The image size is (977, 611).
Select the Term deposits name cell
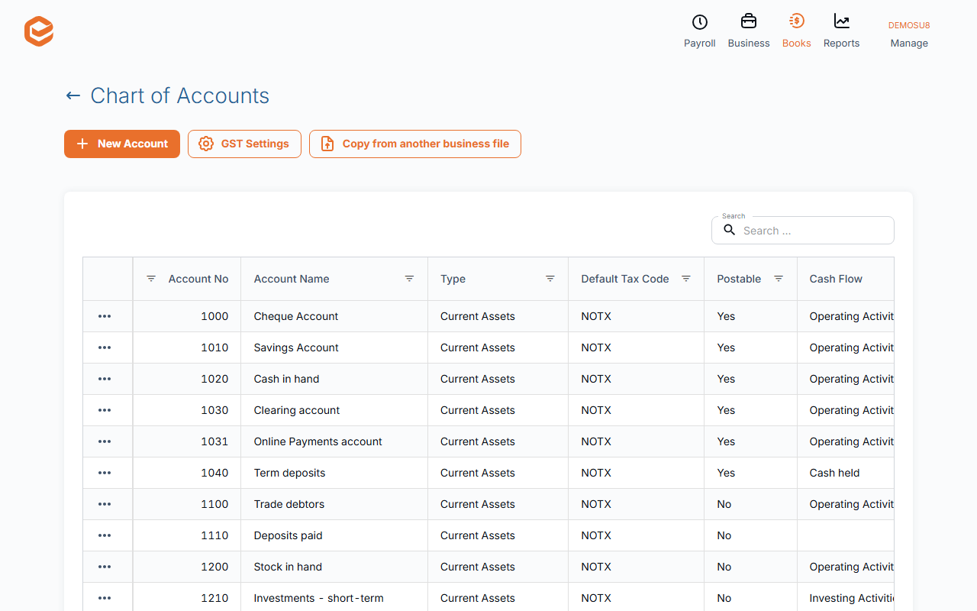click(334, 473)
